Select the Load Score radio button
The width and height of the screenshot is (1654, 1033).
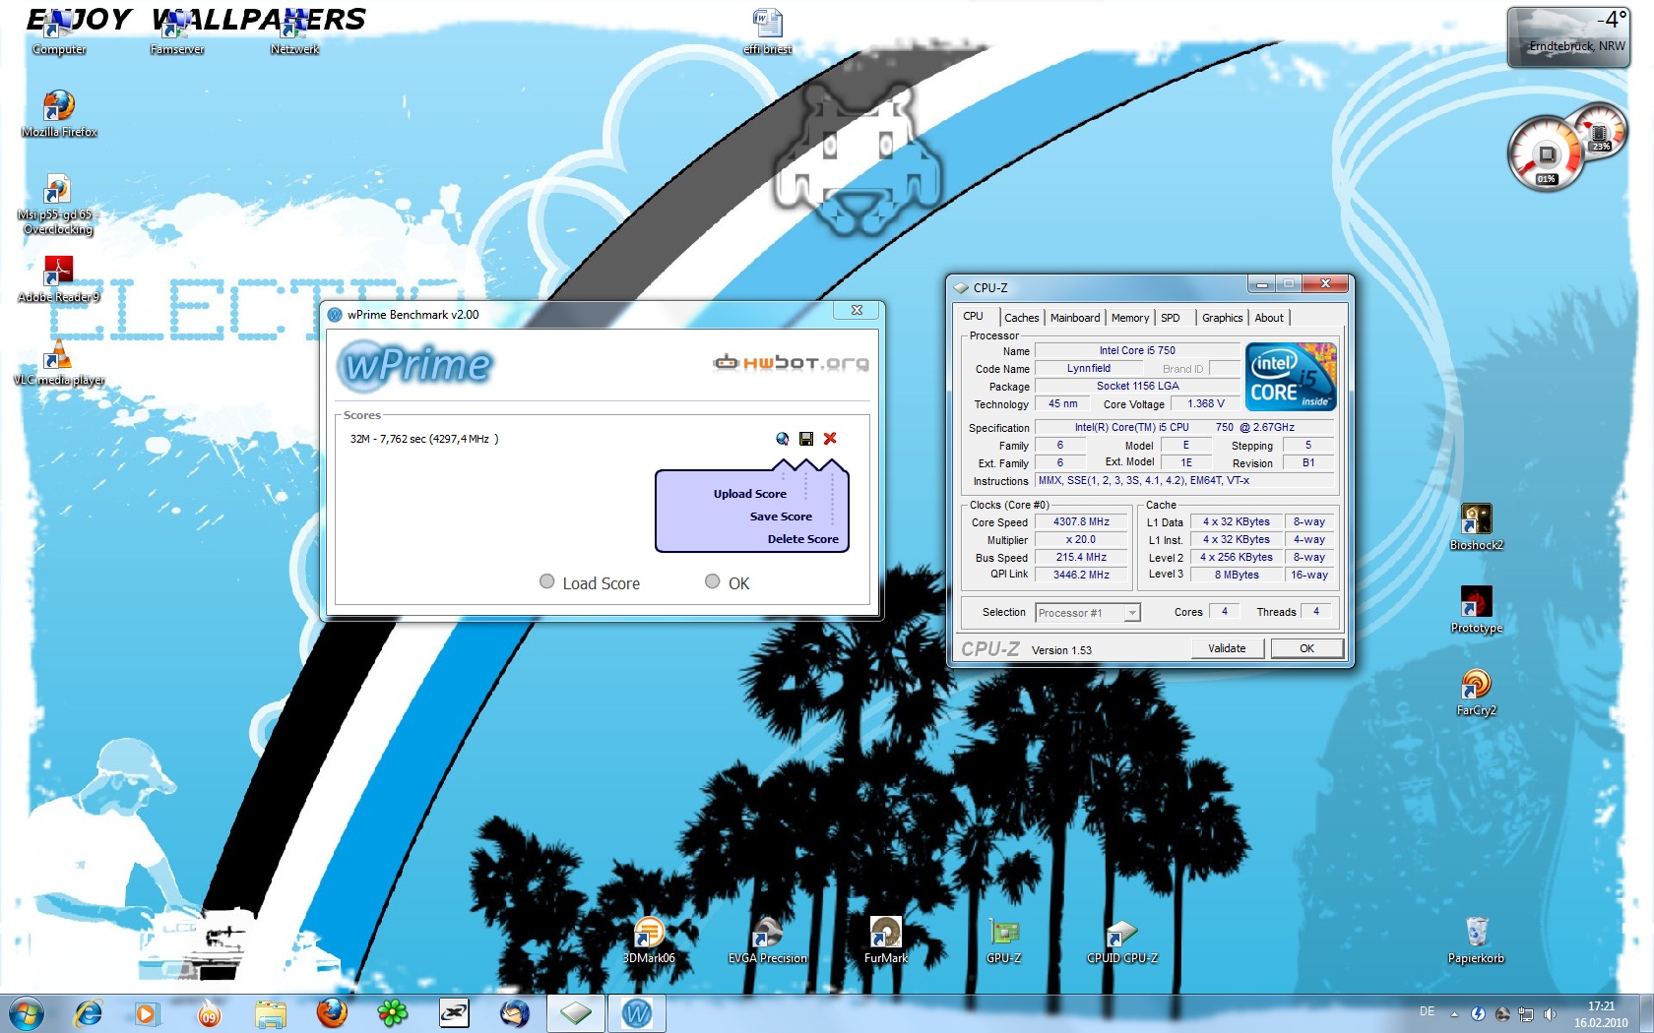[547, 581]
